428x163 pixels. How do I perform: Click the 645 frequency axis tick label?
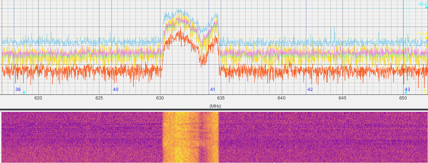[342, 98]
